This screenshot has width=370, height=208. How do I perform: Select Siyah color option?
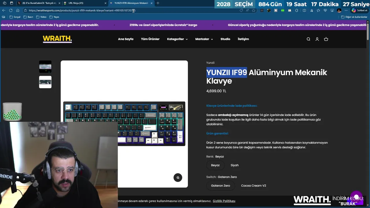point(235,165)
